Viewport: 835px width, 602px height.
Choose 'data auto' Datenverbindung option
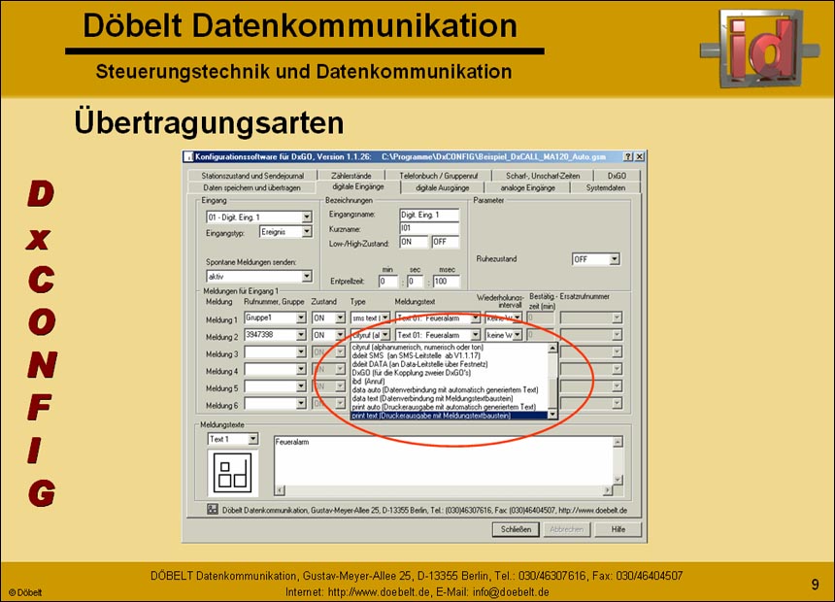point(449,390)
